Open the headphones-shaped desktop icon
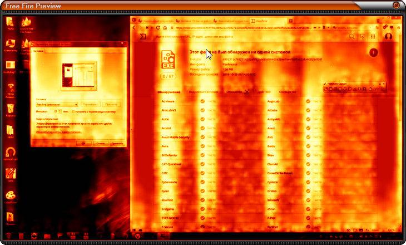The width and height of the screenshot is (406, 245). (x=11, y=153)
